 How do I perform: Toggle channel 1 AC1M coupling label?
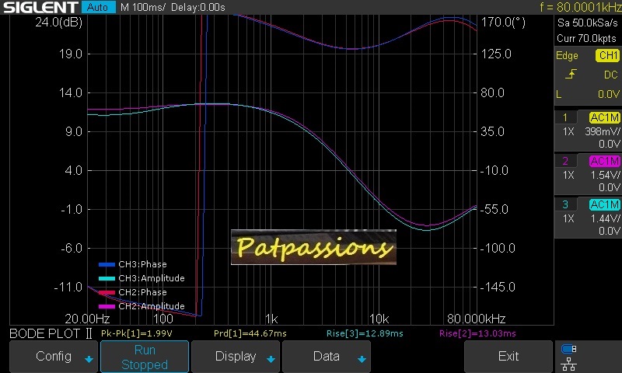pyautogui.click(x=604, y=117)
